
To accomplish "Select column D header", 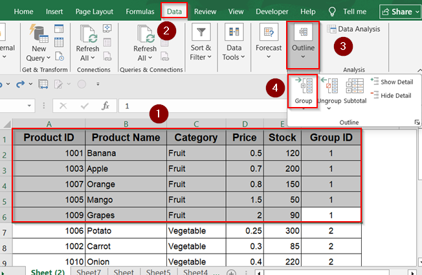I will click(245, 124).
